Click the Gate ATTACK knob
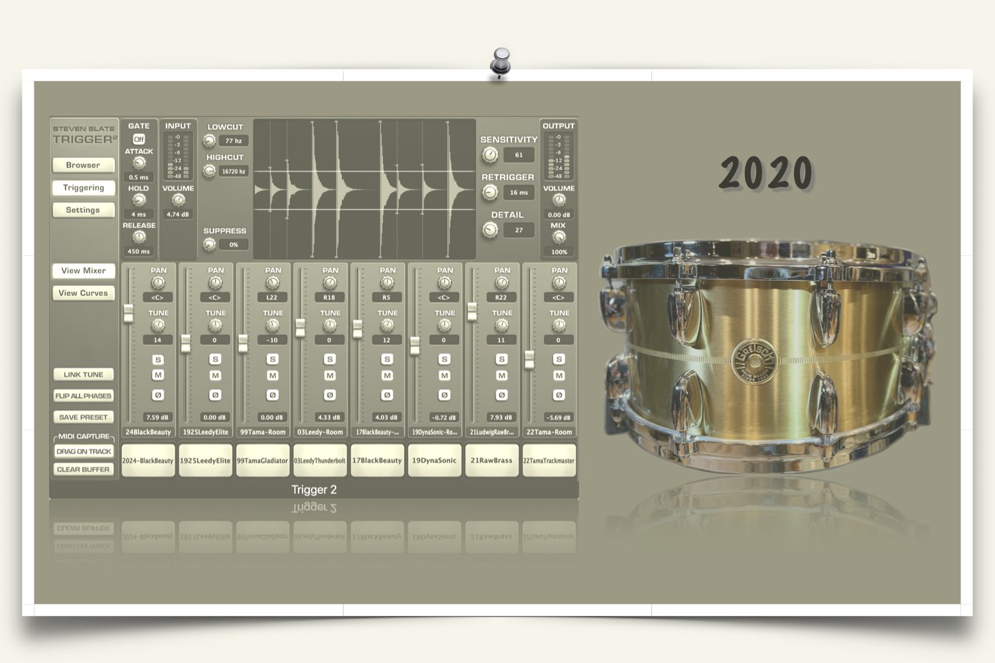Image resolution: width=995 pixels, height=663 pixels. click(139, 162)
